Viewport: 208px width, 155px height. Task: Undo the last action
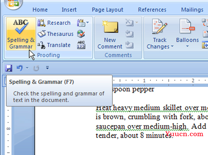pyautogui.click(x=20, y=68)
